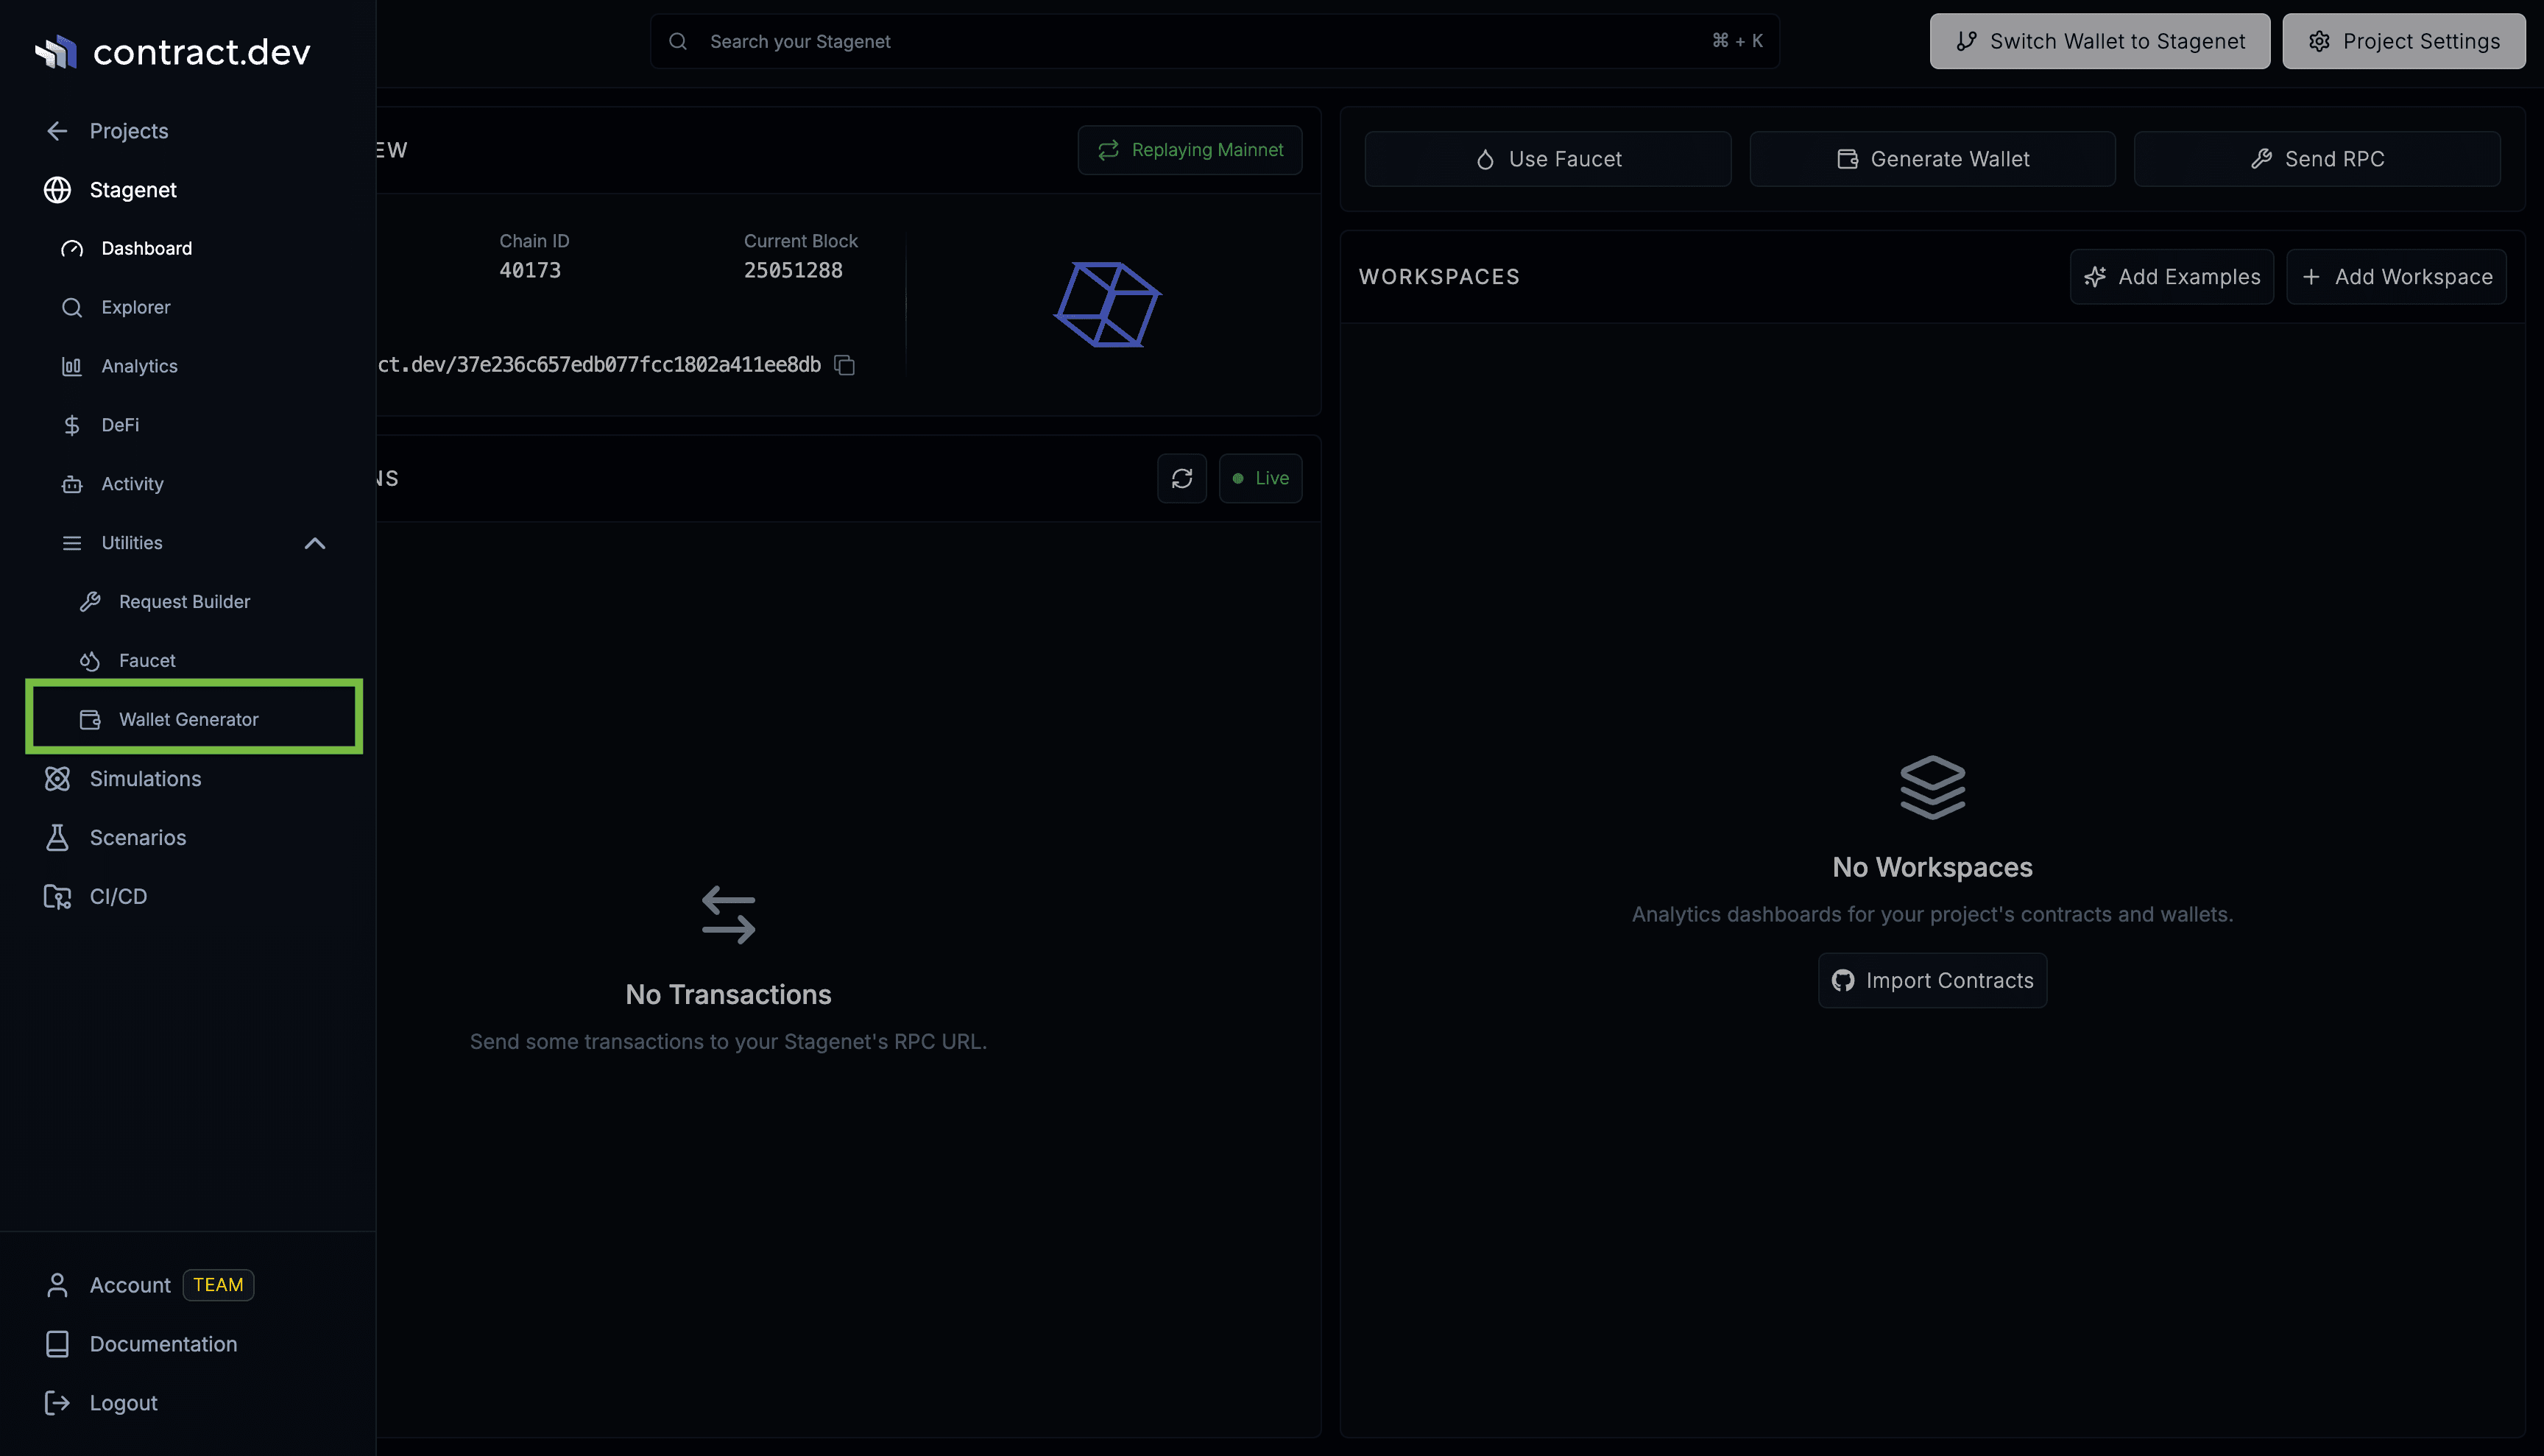Open Request Builder utility
The width and height of the screenshot is (2544, 1456).
184,602
